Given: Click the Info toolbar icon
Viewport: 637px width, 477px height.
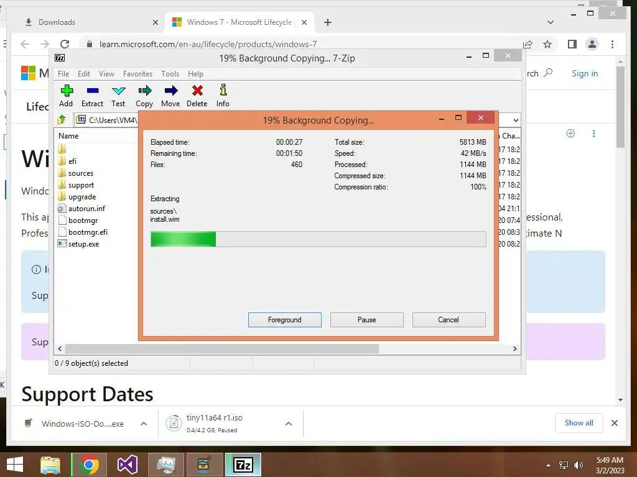Looking at the screenshot, I should [x=223, y=96].
